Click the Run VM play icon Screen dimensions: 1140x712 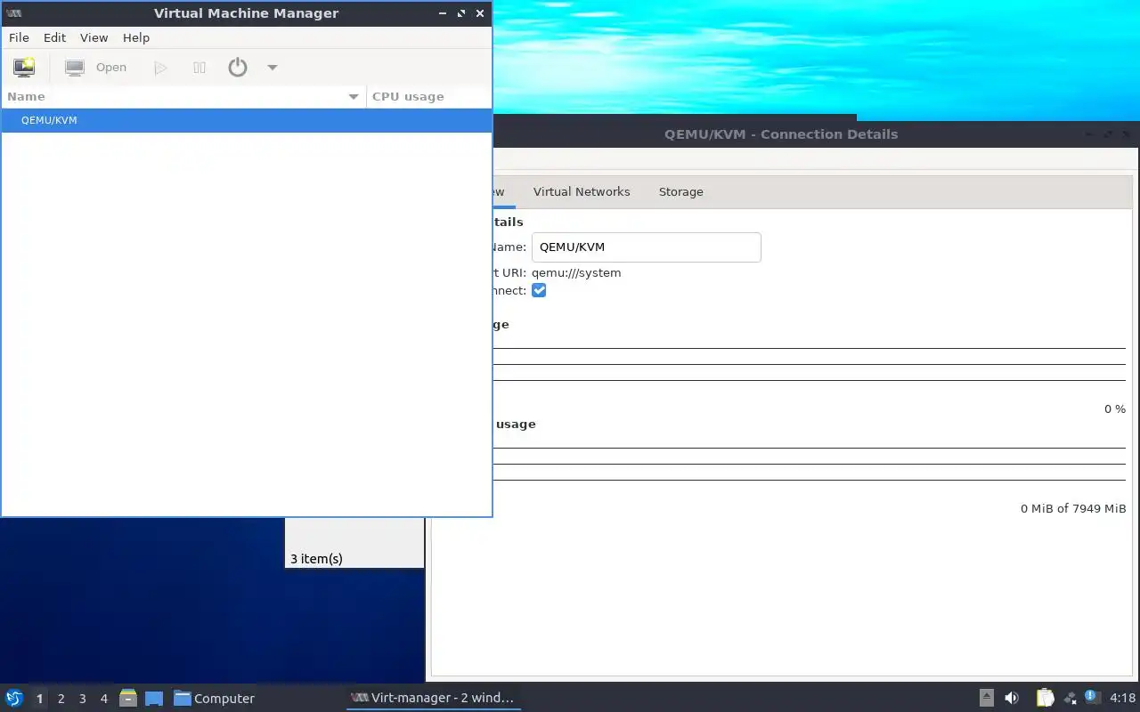[160, 68]
